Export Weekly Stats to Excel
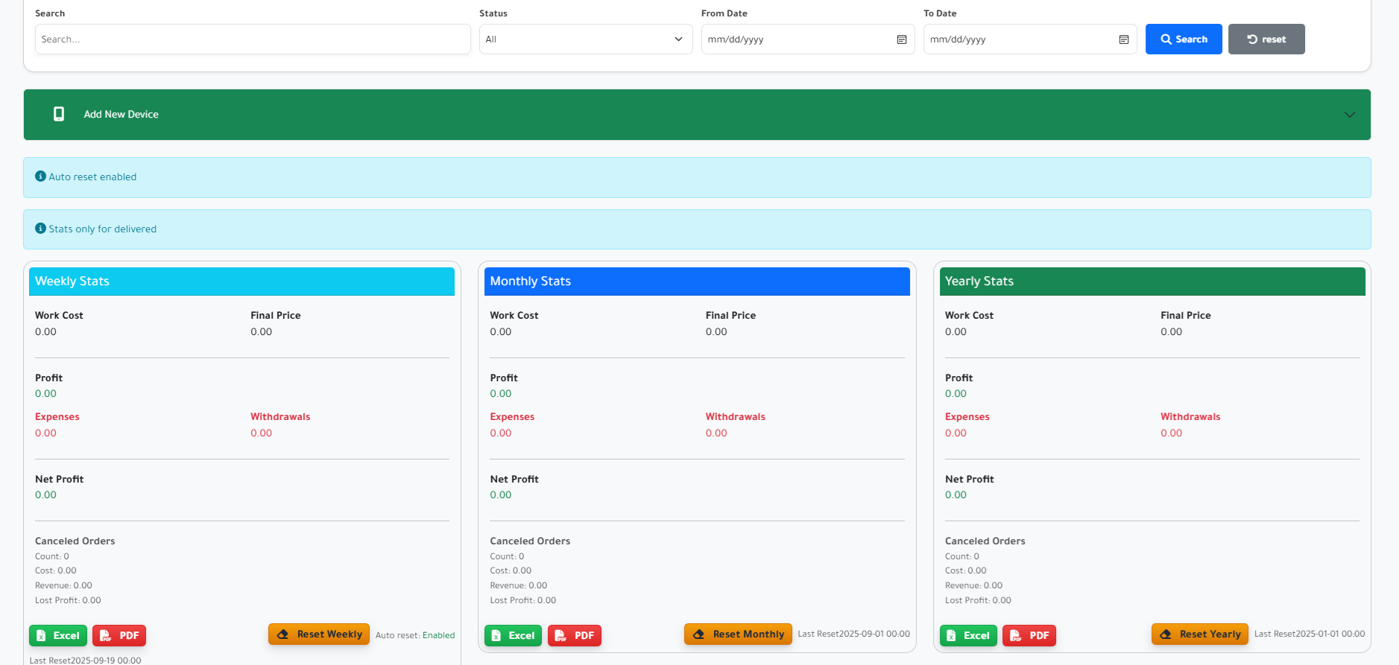Viewport: 1399px width, 665px height. tap(58, 635)
